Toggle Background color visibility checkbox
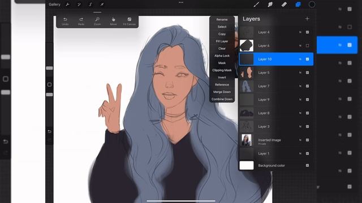Viewport: 362px width, 203px height. click(x=307, y=165)
